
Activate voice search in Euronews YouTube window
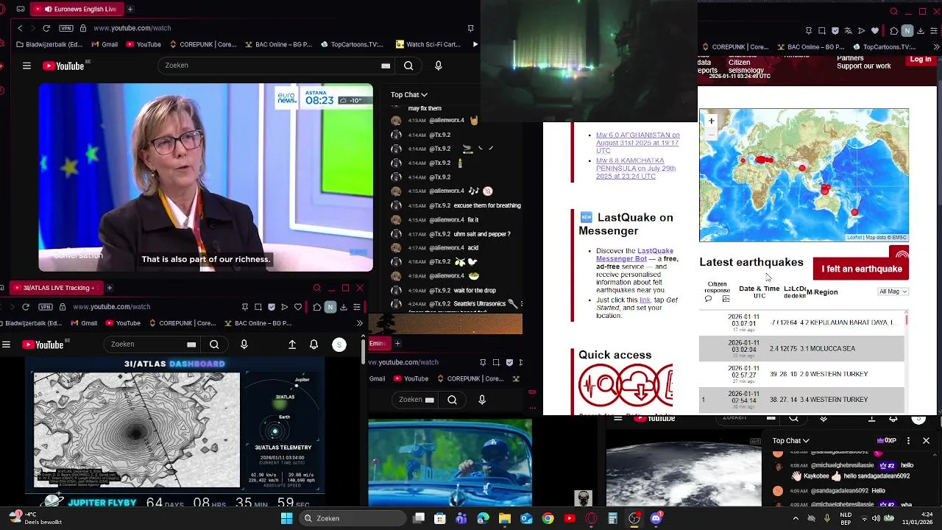coord(438,66)
